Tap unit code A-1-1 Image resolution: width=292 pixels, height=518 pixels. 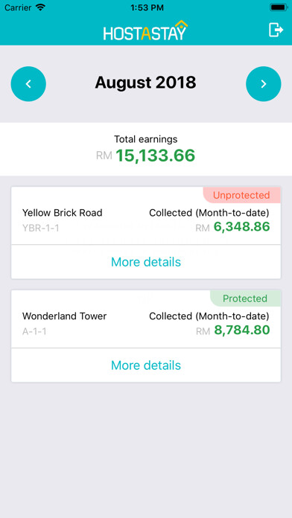[34, 332]
